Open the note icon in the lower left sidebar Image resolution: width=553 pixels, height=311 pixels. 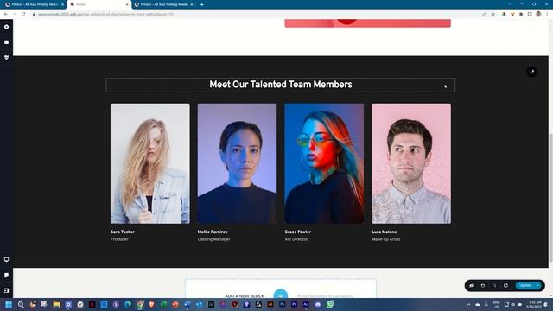(x=6, y=275)
